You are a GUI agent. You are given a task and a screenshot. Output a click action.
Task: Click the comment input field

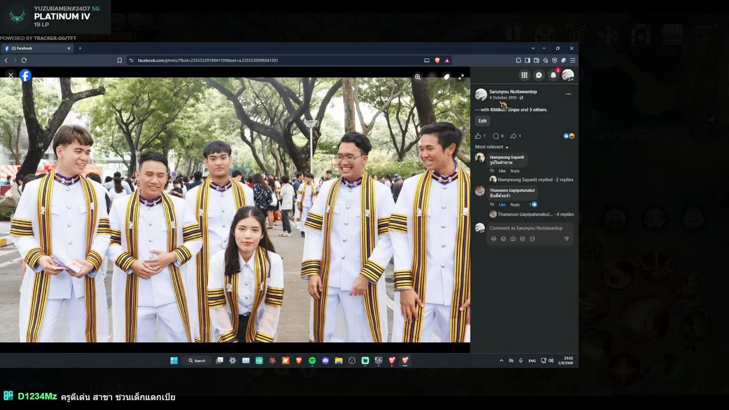pos(530,228)
